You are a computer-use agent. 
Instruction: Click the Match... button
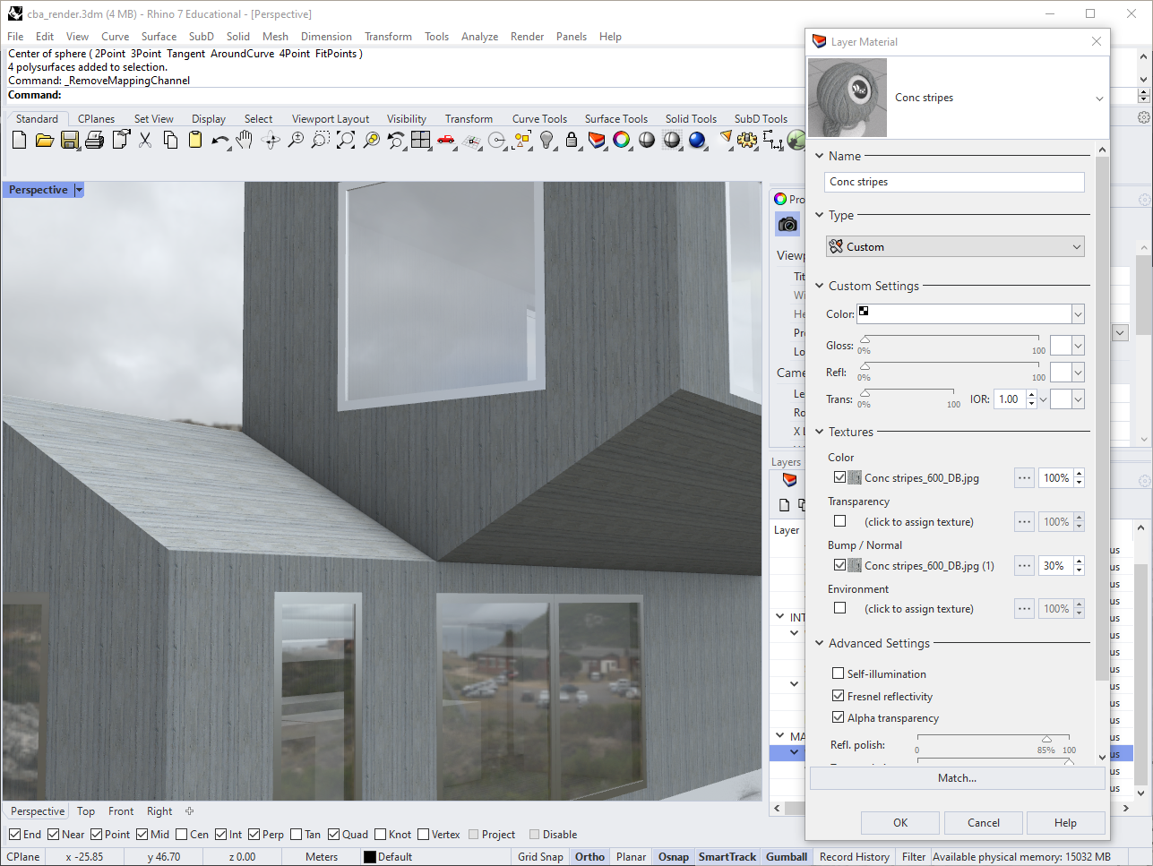pyautogui.click(x=957, y=778)
